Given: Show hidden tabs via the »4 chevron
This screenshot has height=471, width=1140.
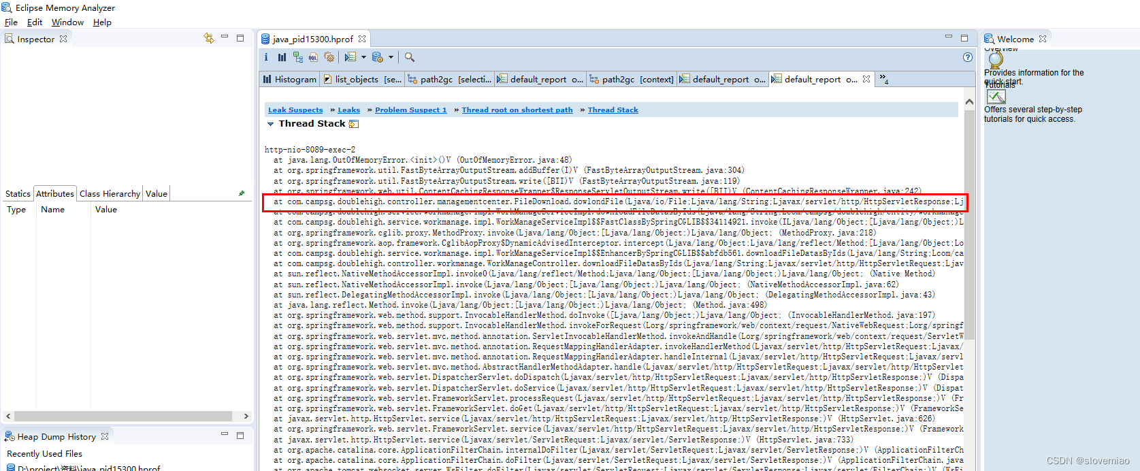Looking at the screenshot, I should [x=883, y=79].
